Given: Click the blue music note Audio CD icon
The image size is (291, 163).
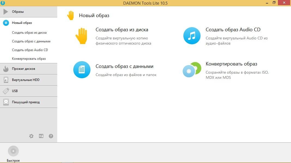Looking at the screenshot, I should point(192,36).
